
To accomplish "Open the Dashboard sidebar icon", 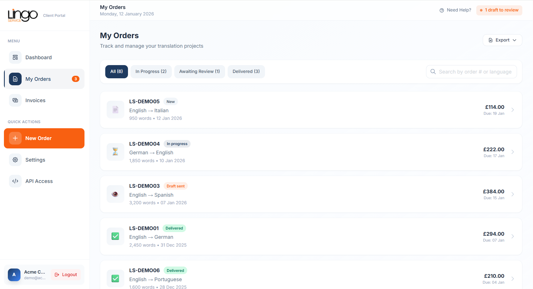I will [15, 57].
